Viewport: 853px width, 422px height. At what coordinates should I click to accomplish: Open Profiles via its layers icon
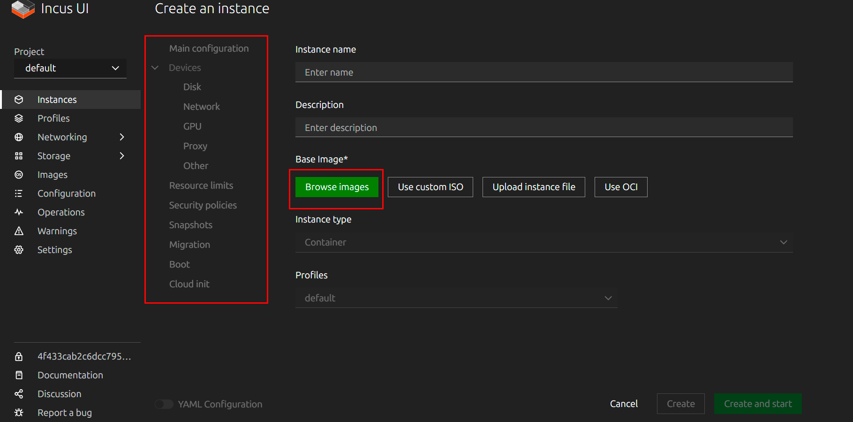[19, 118]
